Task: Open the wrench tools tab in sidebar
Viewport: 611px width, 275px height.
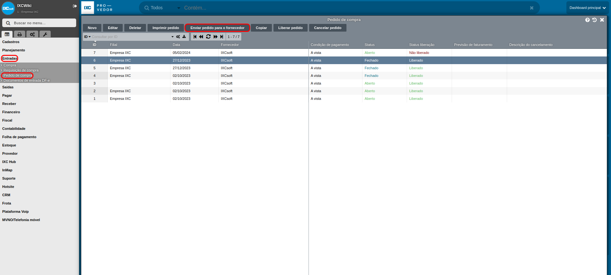Action: 45,34
